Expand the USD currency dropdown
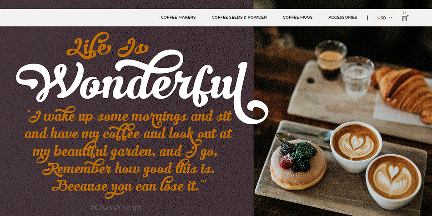Image resolution: width=432 pixels, height=216 pixels. 385,18
